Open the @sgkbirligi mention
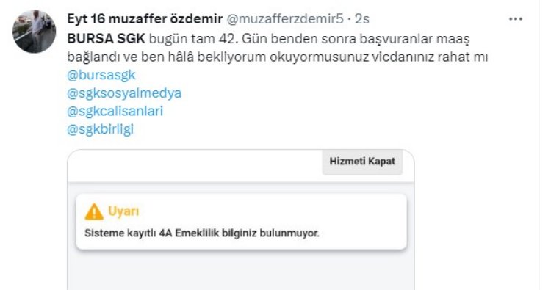Screen dimensions: 551x290 coord(100,129)
